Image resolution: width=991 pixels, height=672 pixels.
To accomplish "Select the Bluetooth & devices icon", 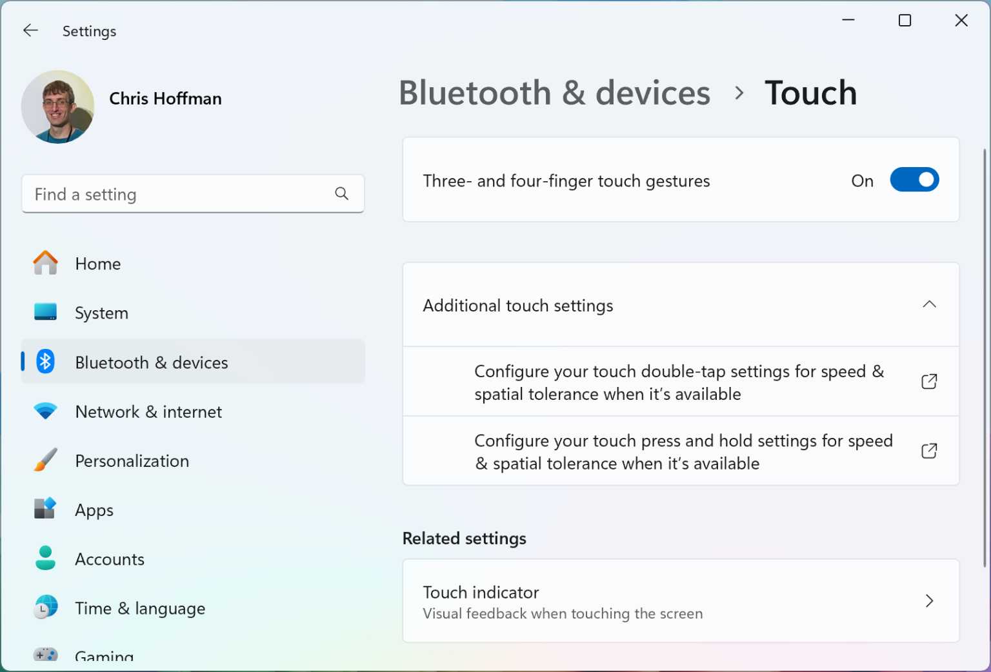I will tap(45, 362).
